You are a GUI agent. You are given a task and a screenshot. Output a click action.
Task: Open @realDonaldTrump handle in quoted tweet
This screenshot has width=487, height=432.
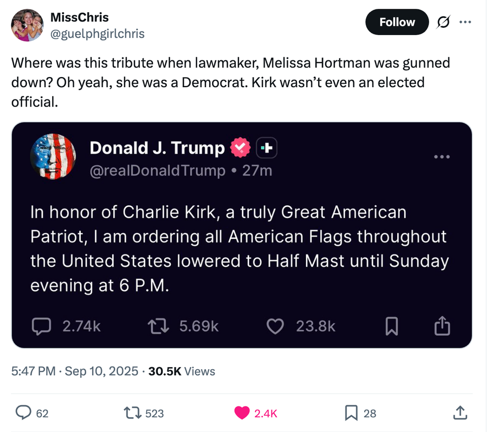coord(158,170)
